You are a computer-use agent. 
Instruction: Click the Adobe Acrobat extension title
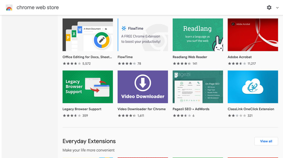click(x=239, y=57)
